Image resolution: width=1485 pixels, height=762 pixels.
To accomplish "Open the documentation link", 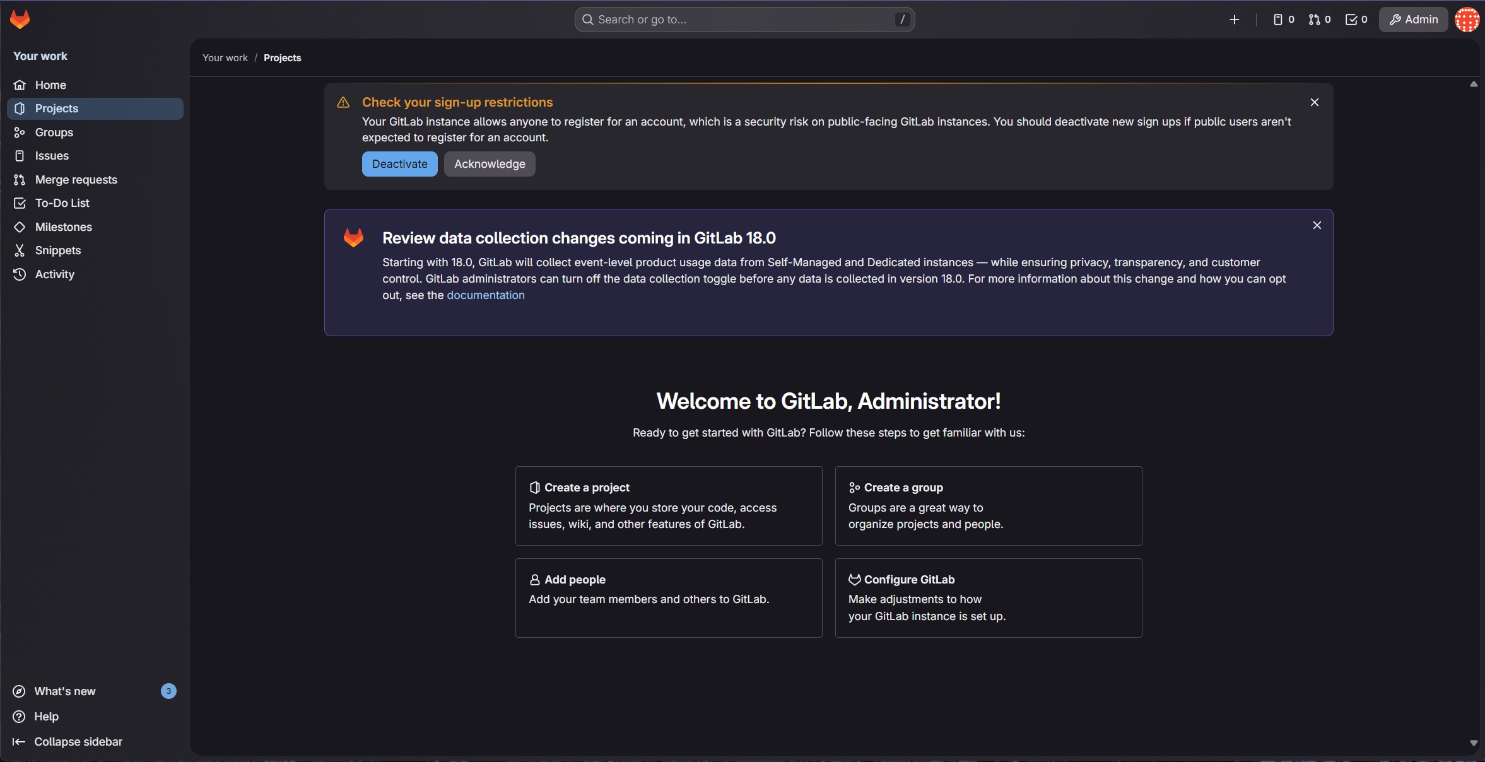I will tap(485, 295).
